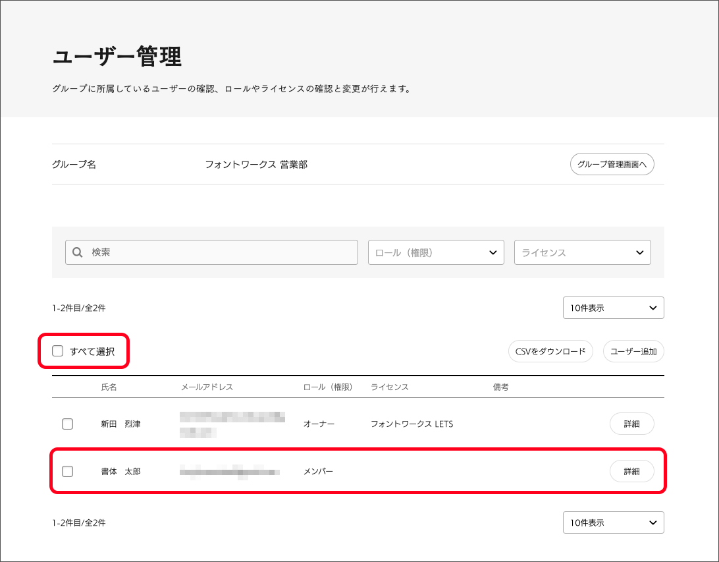Select the checkbox for 新田 烈津
This screenshot has width=719, height=562.
tap(67, 424)
